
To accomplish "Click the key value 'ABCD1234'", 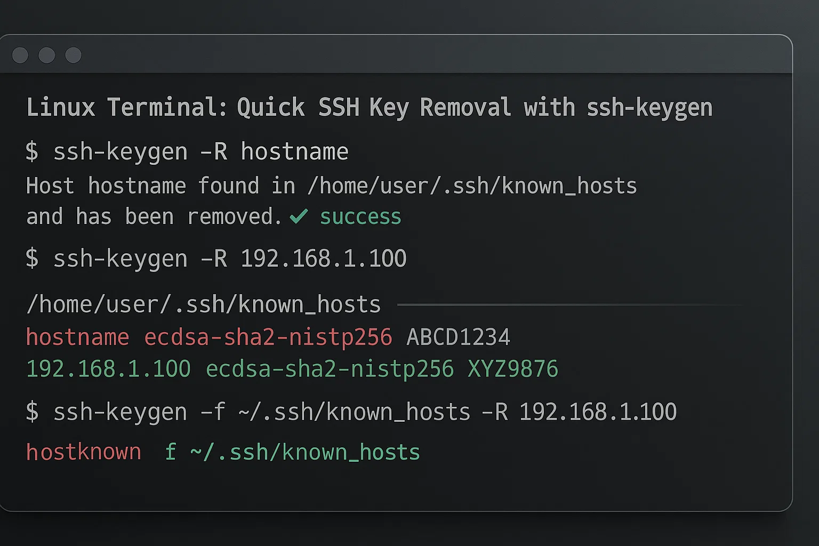I will (458, 338).
